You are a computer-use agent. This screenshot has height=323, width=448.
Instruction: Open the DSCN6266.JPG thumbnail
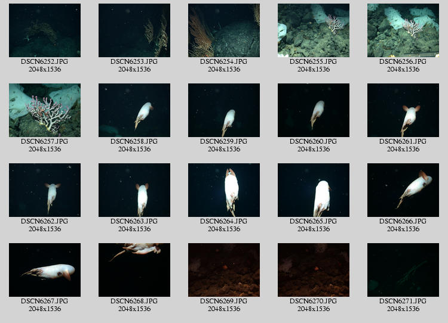click(x=403, y=190)
